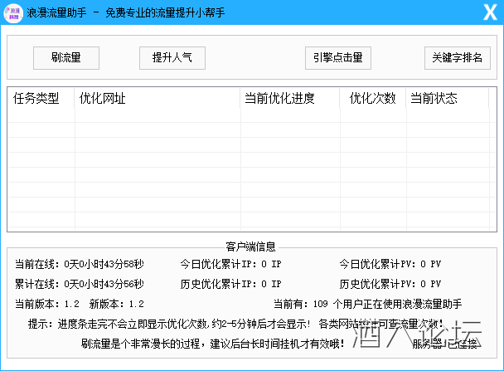504x371 pixels.
Task: Click the title bar text 免费专业的流量提升小帮手
Action: coord(165,14)
